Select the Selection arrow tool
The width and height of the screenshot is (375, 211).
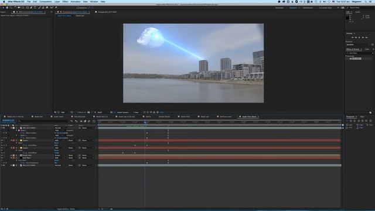coord(4,8)
